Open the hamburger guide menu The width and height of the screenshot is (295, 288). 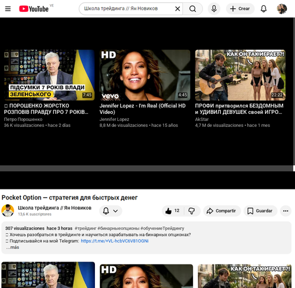8,9
